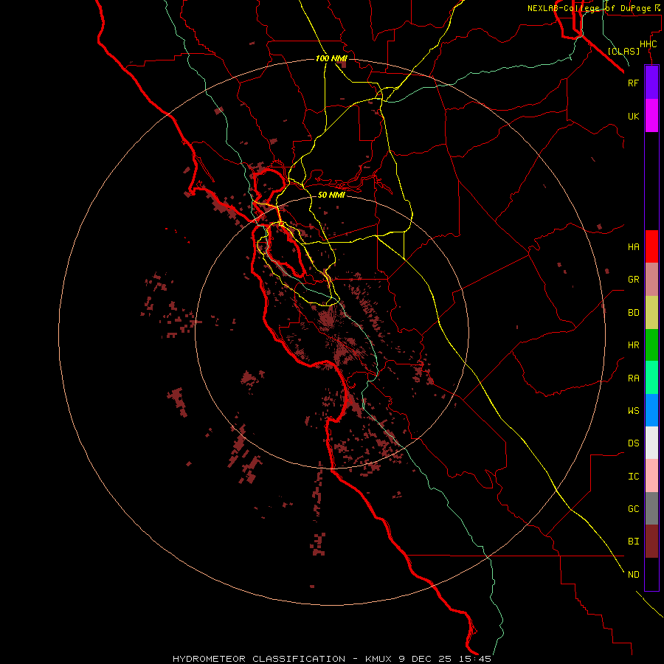The image size is (664, 664).
Task: Select the "WS" legend label
Action: pos(634,411)
